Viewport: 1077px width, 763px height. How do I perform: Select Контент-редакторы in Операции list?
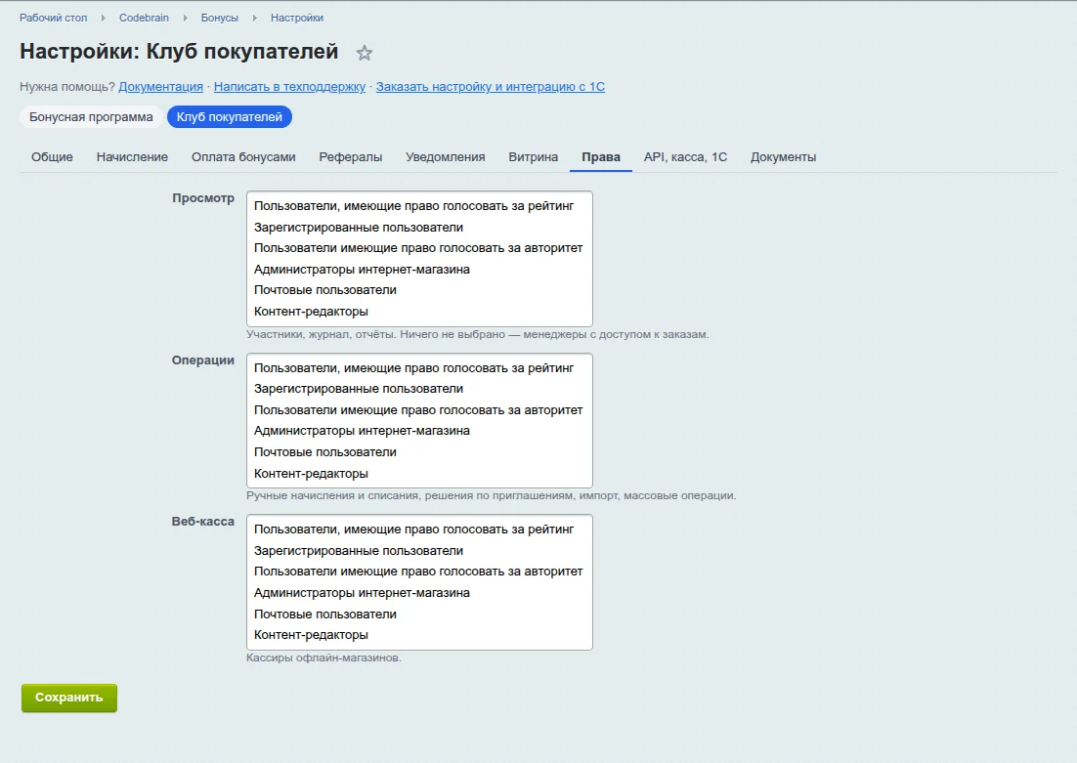419,473
